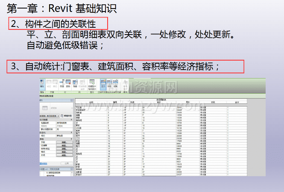Viewport: 284px width, 192px height.
Task: Select the 编号 column header
Action: point(115,102)
